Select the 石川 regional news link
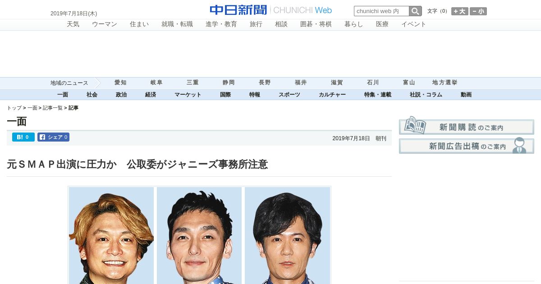The height and width of the screenshot is (284, 541). 373,82
